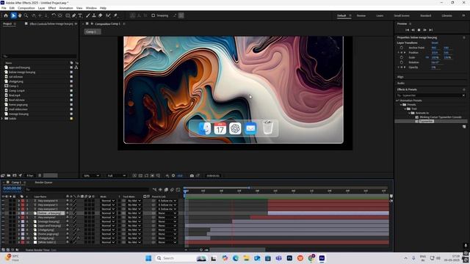
Task: Click the shy layers icon in timeline
Action: (x=160, y=189)
